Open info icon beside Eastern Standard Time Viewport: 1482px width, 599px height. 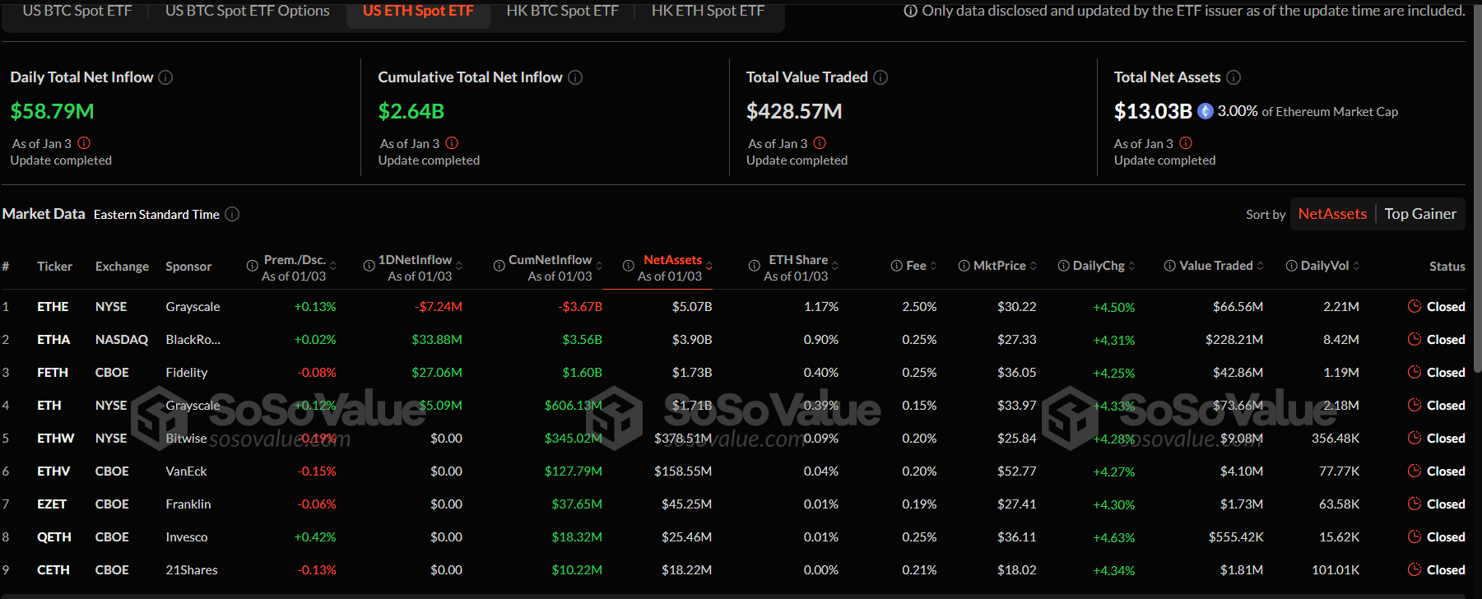coord(232,214)
